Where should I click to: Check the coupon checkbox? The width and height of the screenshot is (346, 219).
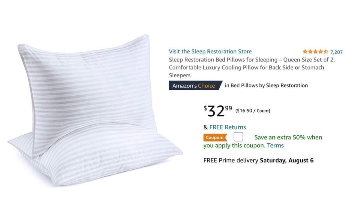pos(238,137)
